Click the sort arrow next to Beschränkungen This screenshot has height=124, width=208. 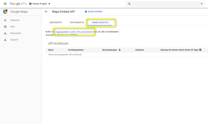120,50
